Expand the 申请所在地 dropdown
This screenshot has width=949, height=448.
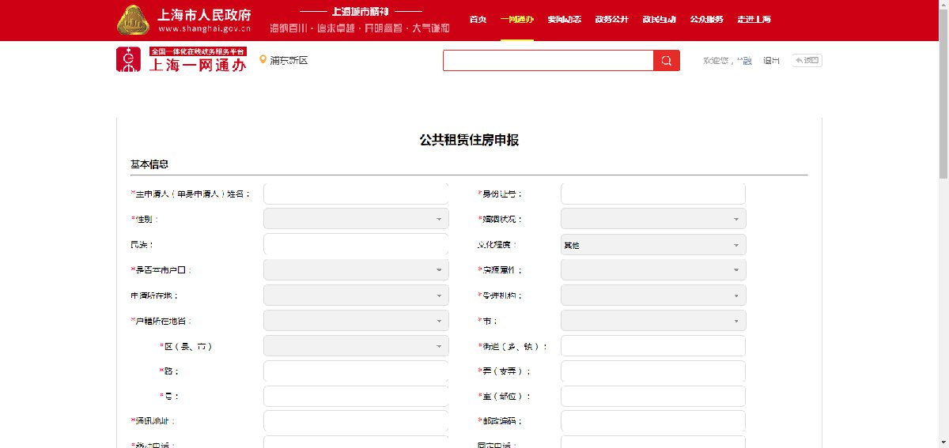click(x=356, y=296)
